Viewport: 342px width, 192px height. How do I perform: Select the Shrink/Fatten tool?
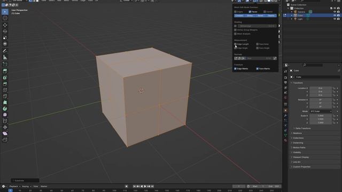tap(5, 127)
